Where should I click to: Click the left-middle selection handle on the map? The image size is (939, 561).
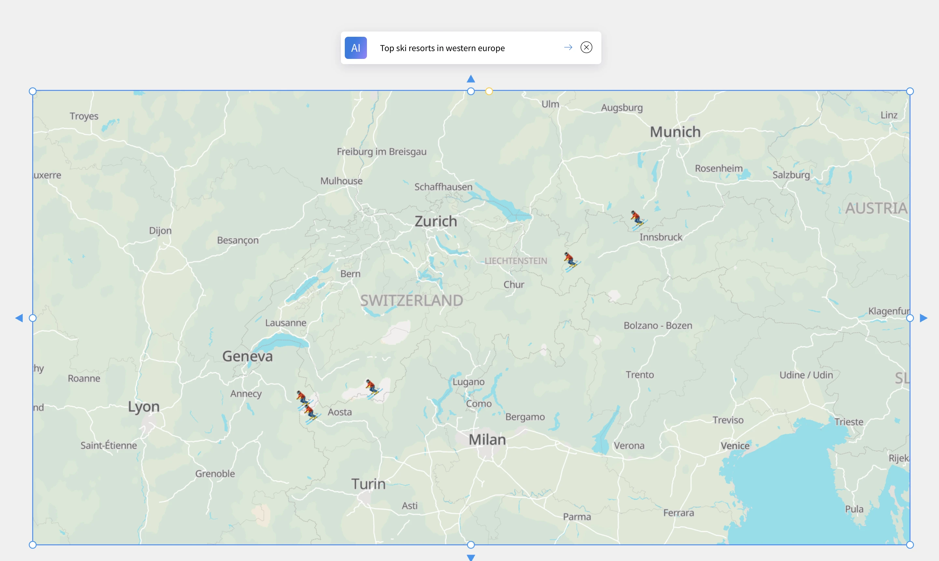33,318
